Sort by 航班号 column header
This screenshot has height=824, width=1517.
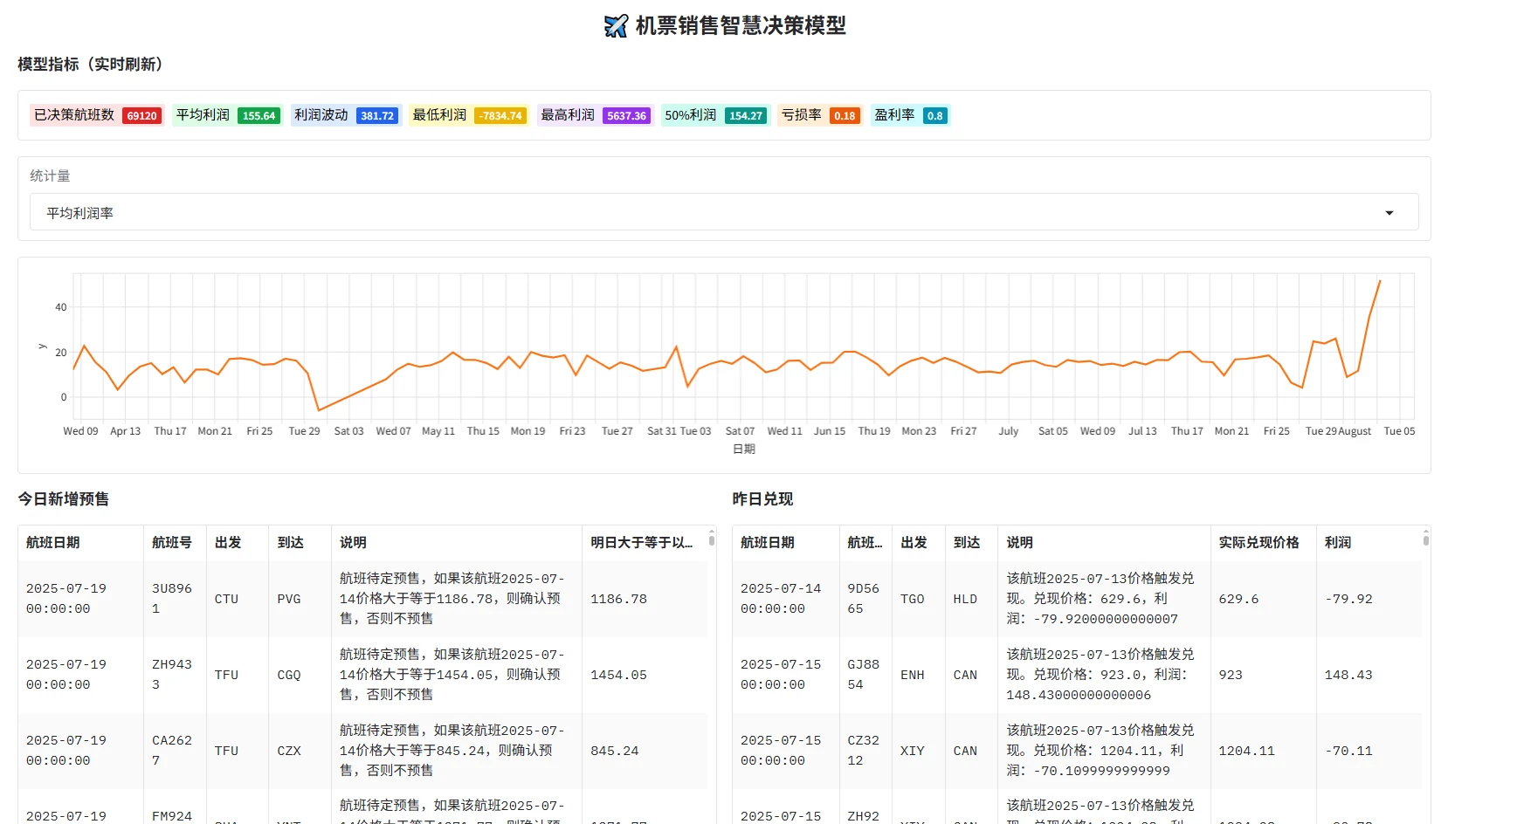point(175,542)
